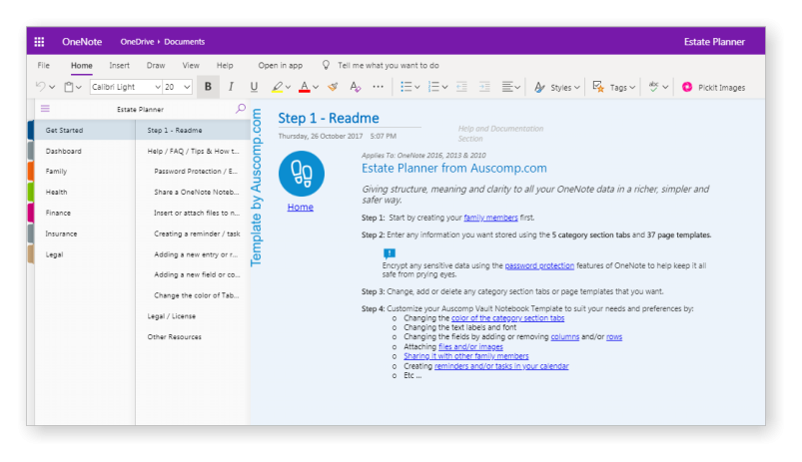The height and width of the screenshot is (462, 802).
Task: Click the Home link under footprints
Action: pyautogui.click(x=301, y=207)
